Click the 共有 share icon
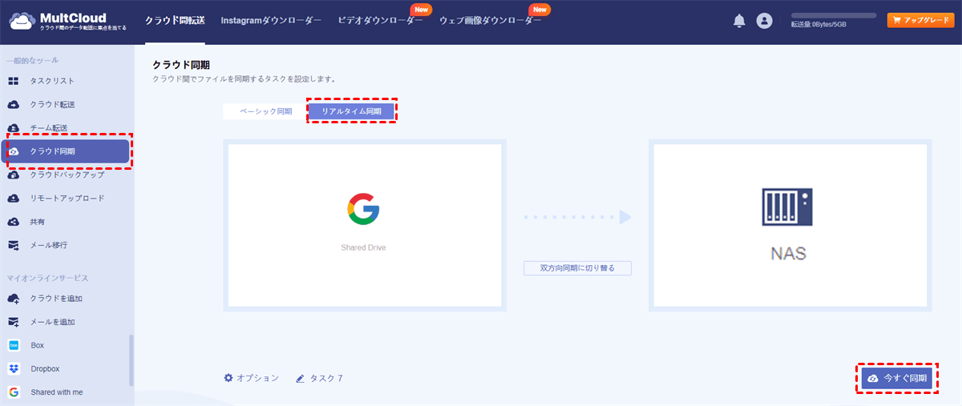962x406 pixels. pyautogui.click(x=14, y=222)
